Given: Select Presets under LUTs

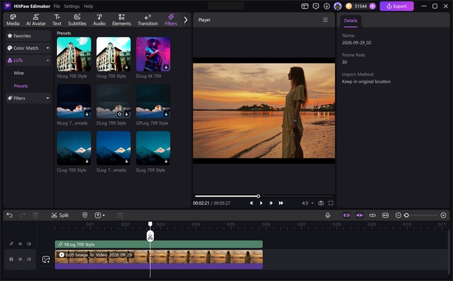Looking at the screenshot, I should coord(21,86).
